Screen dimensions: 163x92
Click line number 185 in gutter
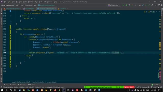(x=5, y=53)
